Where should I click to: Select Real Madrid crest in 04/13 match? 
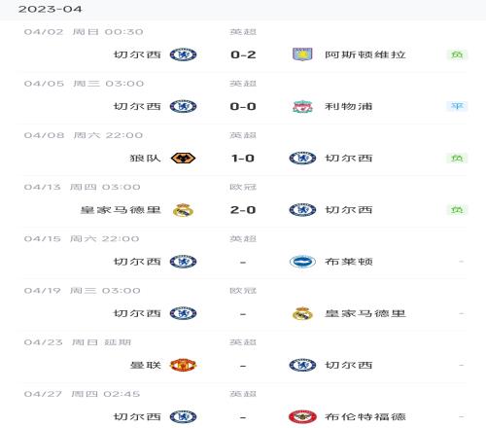pyautogui.click(x=183, y=210)
